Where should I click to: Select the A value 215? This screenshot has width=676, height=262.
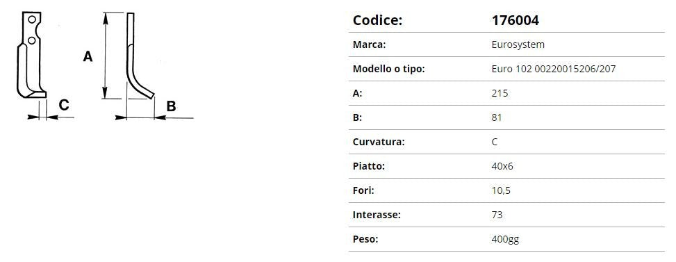500,93
